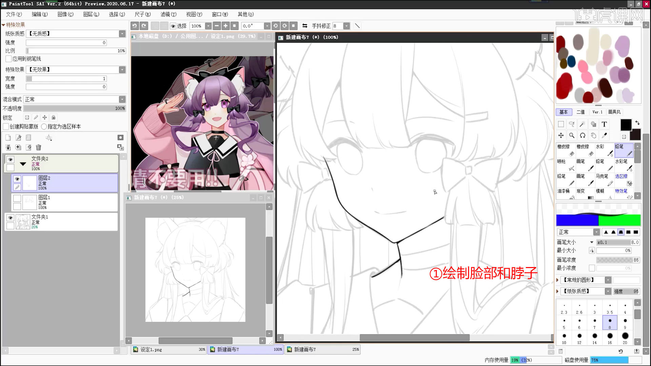
Task: Collapse the 文件夹2 folder triangle
Action: tap(23, 164)
